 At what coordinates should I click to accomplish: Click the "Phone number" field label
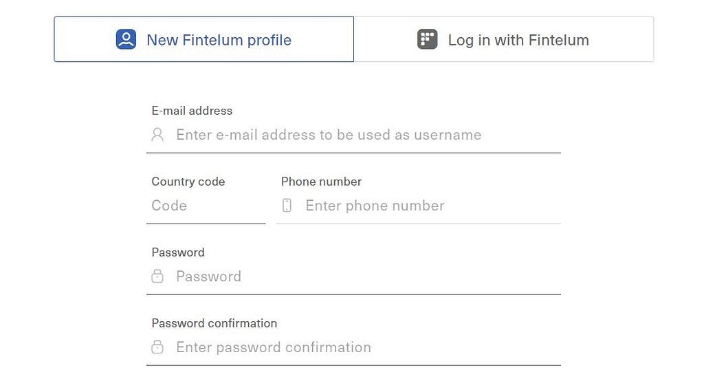pyautogui.click(x=321, y=182)
